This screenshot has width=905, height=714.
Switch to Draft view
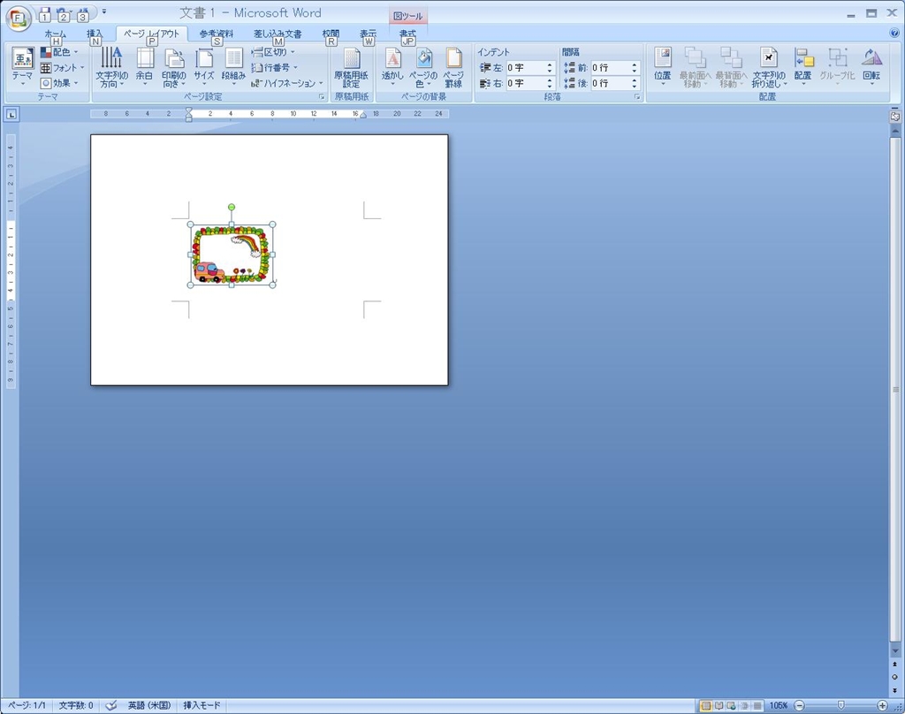click(757, 705)
